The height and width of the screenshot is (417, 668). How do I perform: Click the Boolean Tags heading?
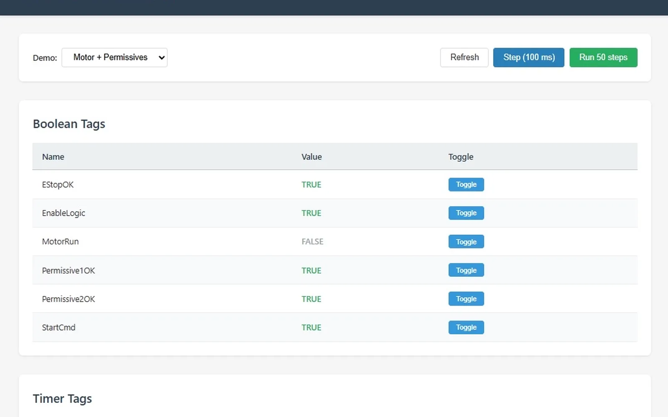tap(69, 124)
